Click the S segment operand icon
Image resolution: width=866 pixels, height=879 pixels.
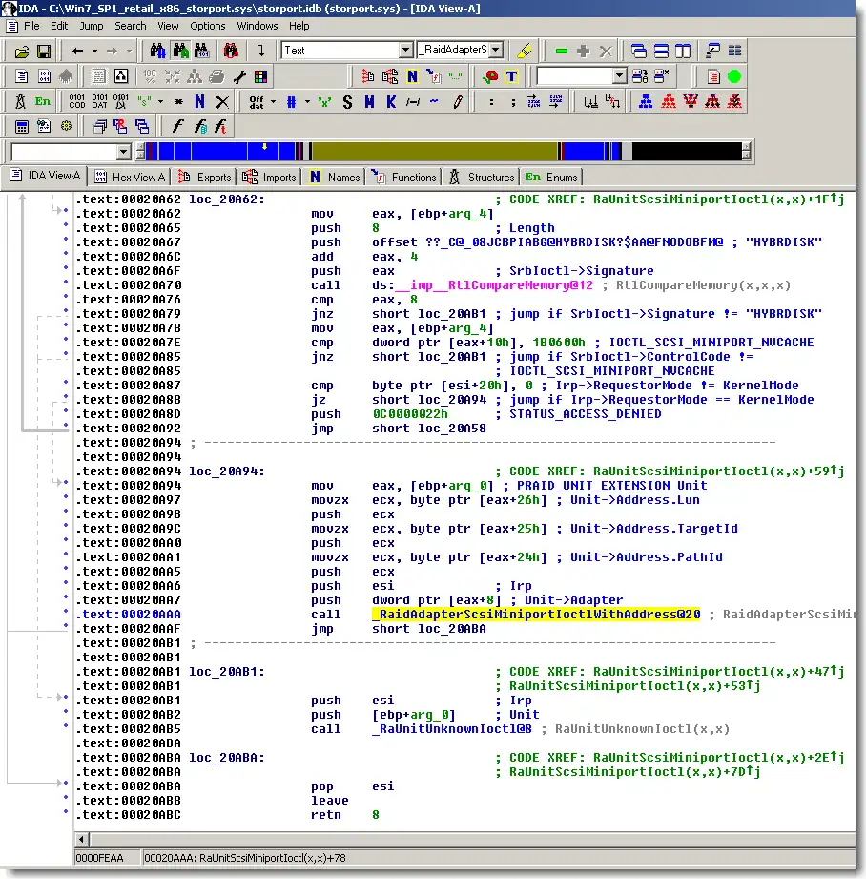click(x=347, y=102)
